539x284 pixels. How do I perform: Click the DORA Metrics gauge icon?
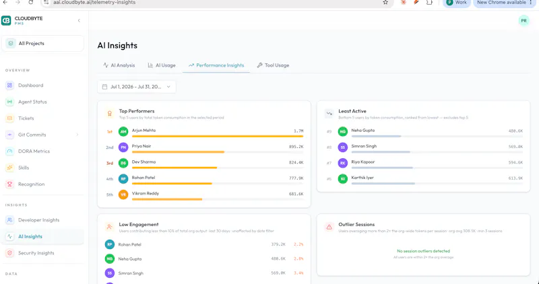coord(9,151)
